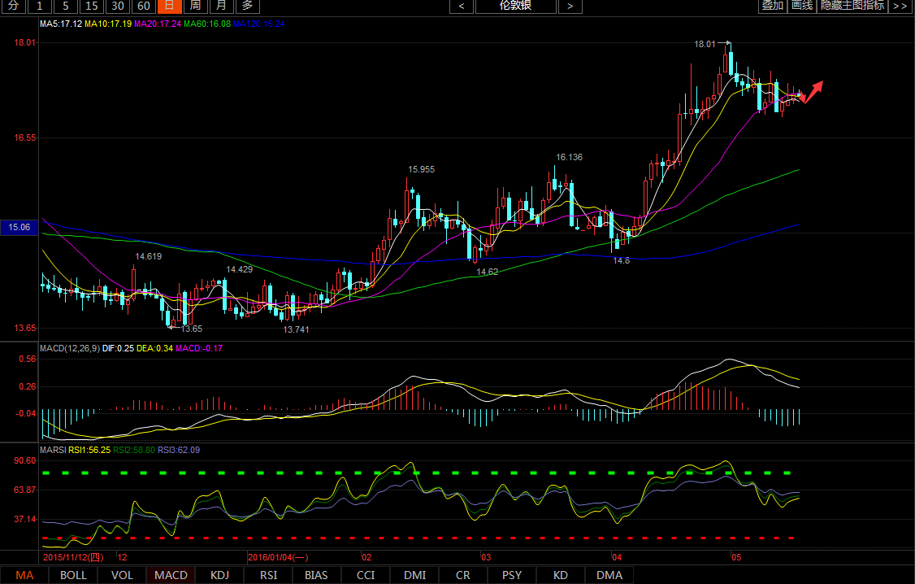Select the 月 monthly period
This screenshot has width=915, height=584.
221,7
